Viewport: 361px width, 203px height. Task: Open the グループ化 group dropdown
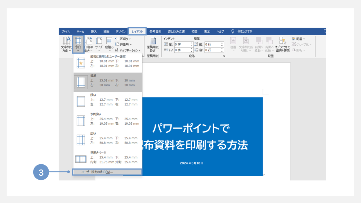[x=301, y=45]
